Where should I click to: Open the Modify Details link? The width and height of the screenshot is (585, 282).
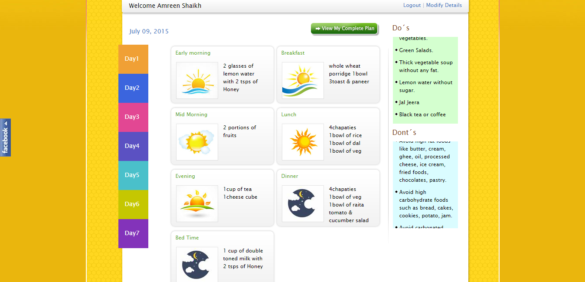coord(444,5)
